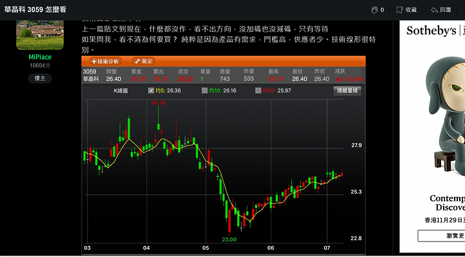This screenshot has height=257, width=465.
Task: Click the thread title 華晶科 3059 怎麼看
Action: point(36,10)
